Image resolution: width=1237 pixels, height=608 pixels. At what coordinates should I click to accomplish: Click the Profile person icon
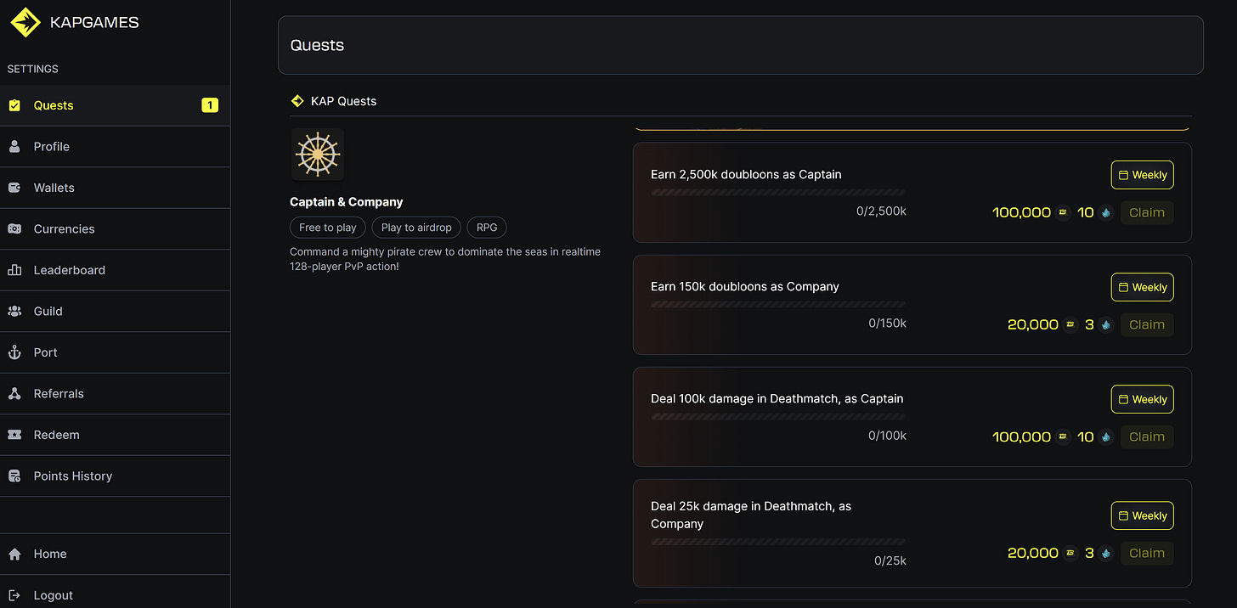[x=14, y=146]
